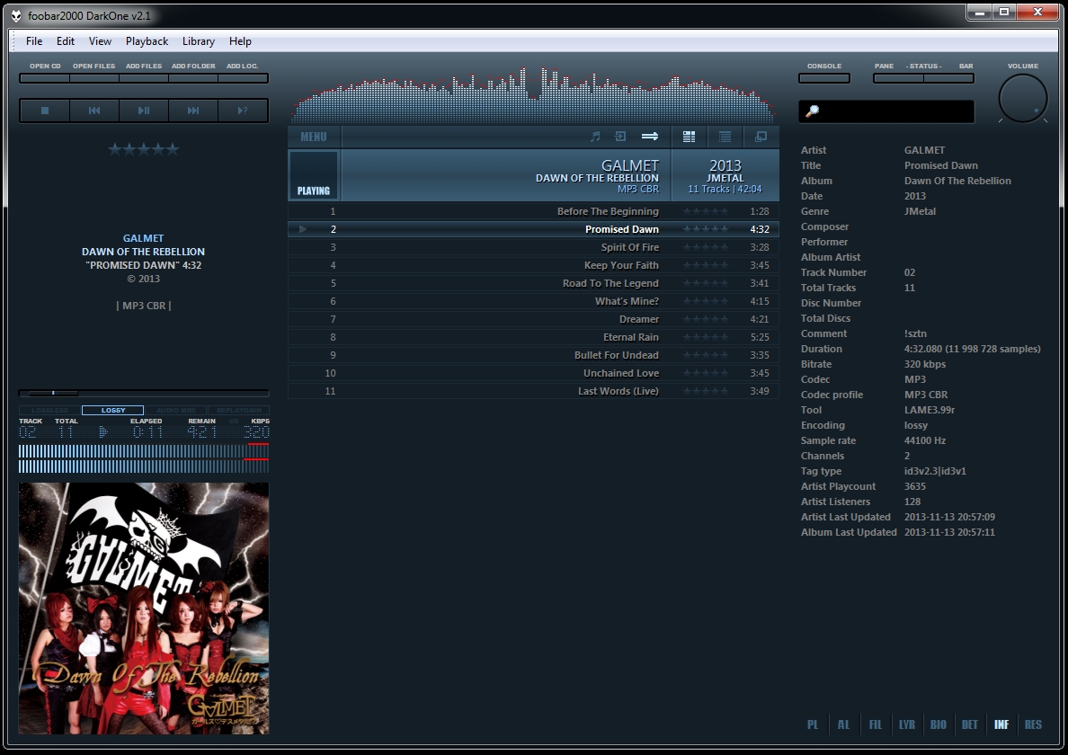The image size is (1068, 755).
Task: Click the search input field
Action: point(886,111)
